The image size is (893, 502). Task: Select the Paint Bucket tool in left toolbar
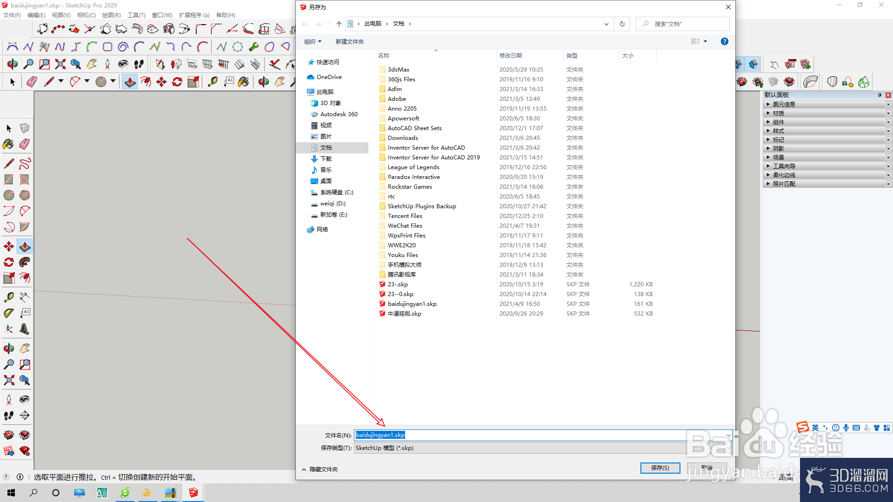[x=9, y=144]
